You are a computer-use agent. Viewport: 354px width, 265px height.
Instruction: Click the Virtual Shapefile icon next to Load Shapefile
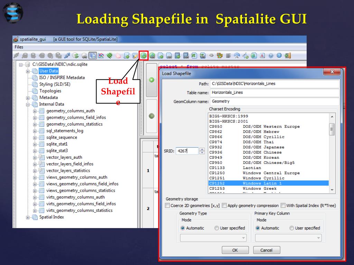coord(152,56)
